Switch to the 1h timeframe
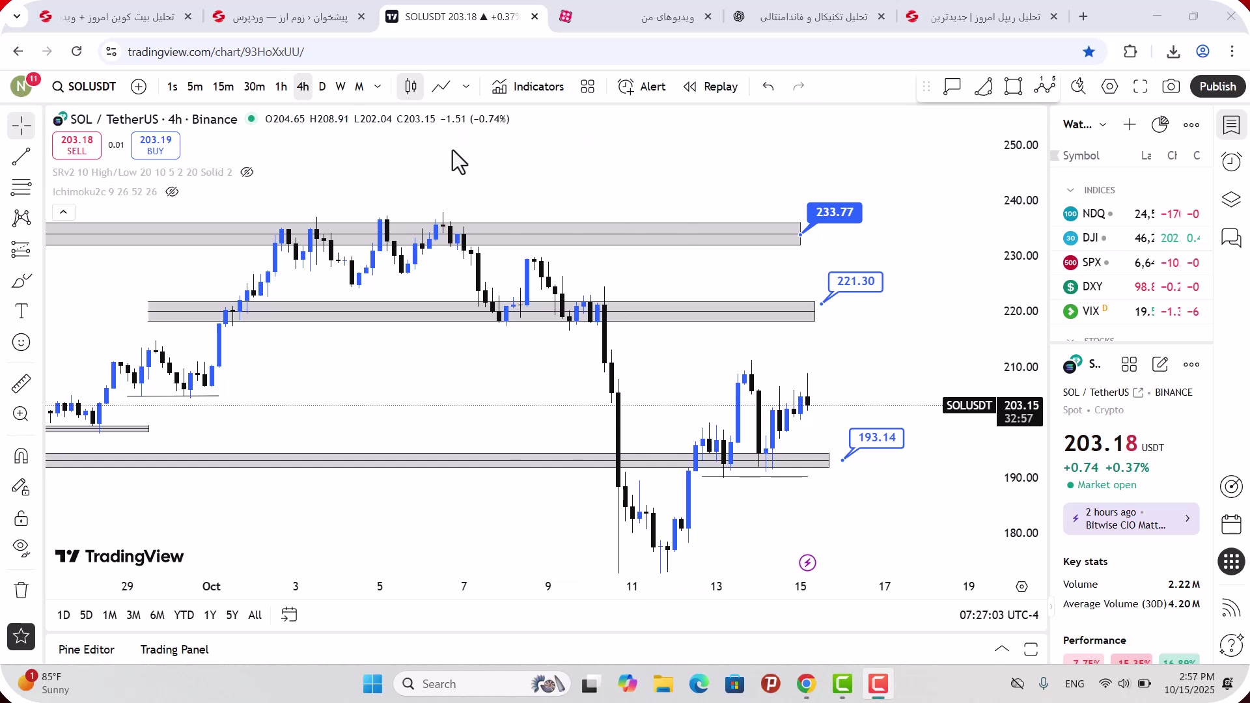Viewport: 1250px width, 703px height. tap(281, 87)
